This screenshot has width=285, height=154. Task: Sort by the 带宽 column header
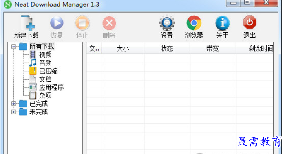(213, 49)
